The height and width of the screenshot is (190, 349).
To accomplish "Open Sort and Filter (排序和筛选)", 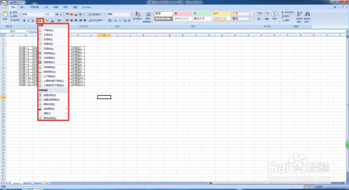I will [x=299, y=17].
